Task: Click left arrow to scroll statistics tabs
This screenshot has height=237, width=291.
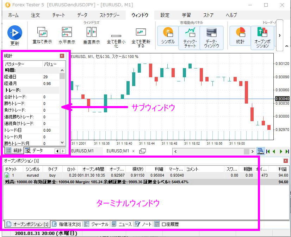Action: 56,150
